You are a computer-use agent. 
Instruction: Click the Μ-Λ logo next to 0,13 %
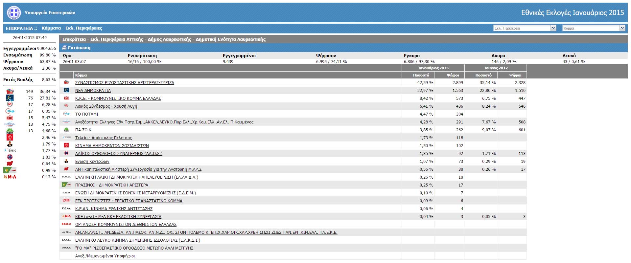coord(10,177)
